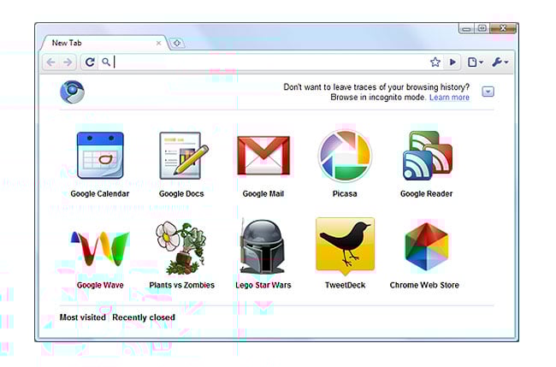Click the Chromium logo on the page

73,92
